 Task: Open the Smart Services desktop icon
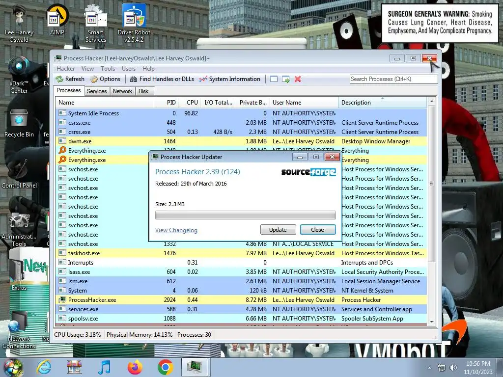click(x=96, y=24)
